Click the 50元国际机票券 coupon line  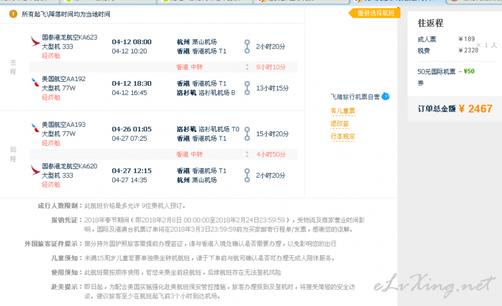pos(436,77)
